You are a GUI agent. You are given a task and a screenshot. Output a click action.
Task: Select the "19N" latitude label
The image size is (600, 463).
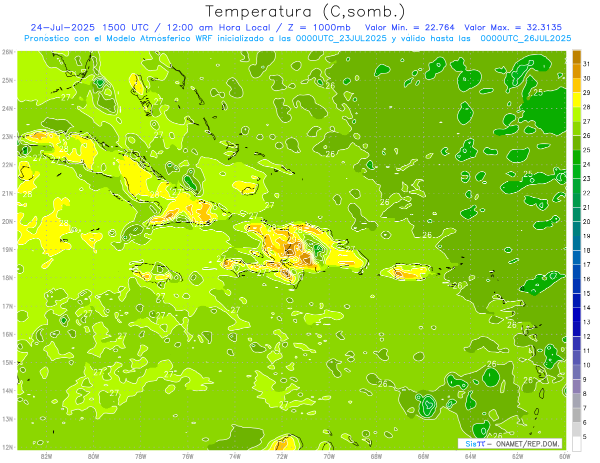[7, 249]
